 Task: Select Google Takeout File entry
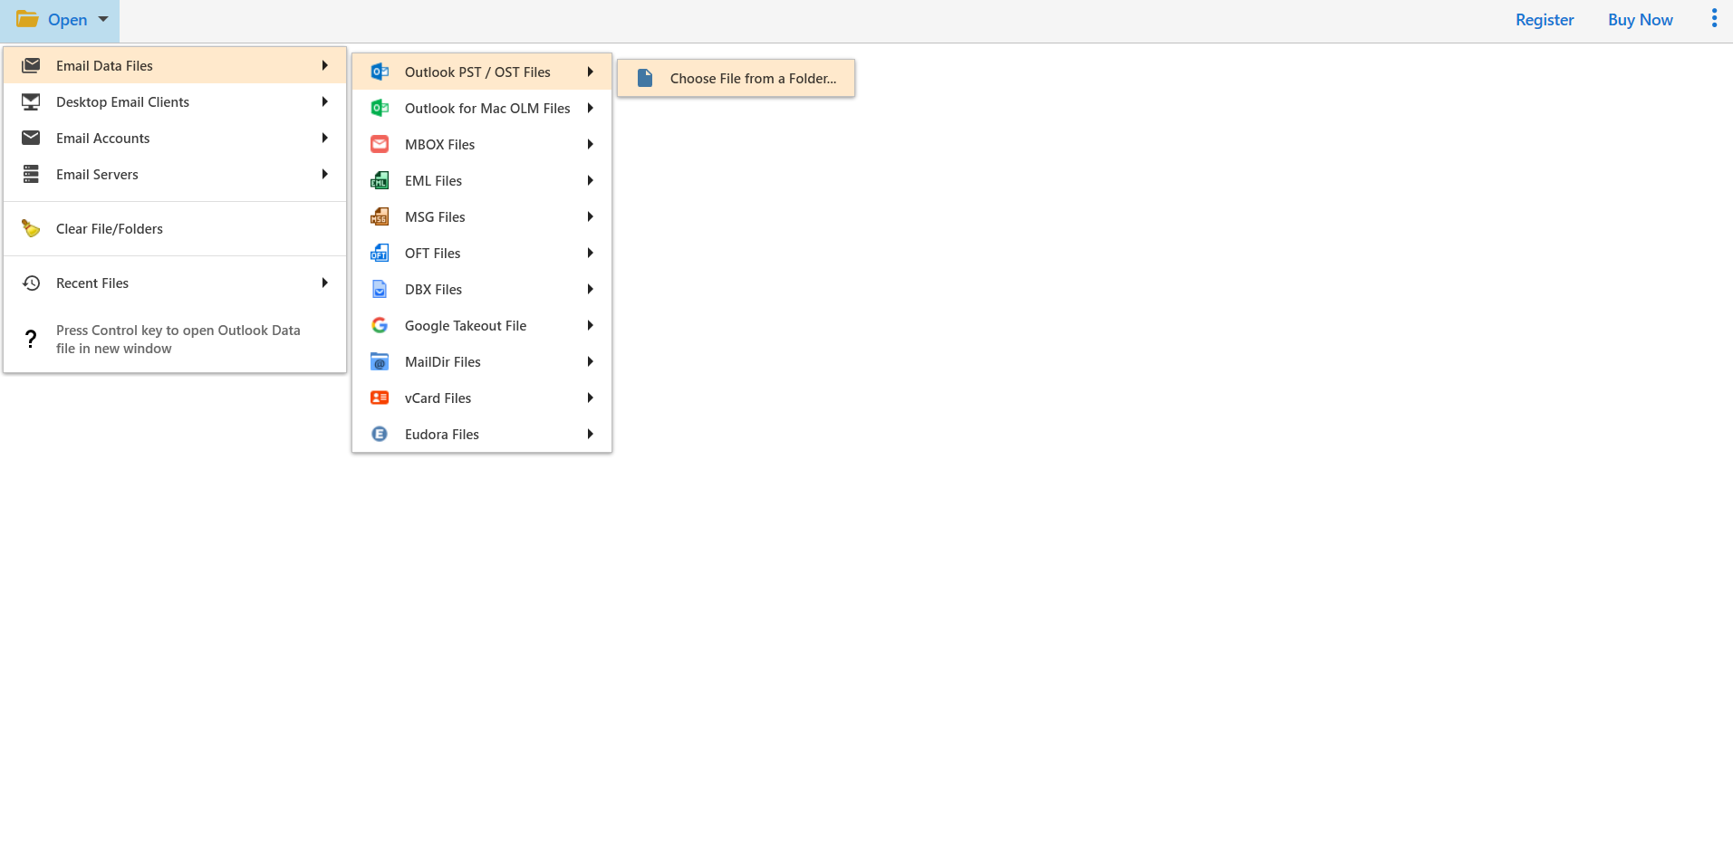pos(482,325)
